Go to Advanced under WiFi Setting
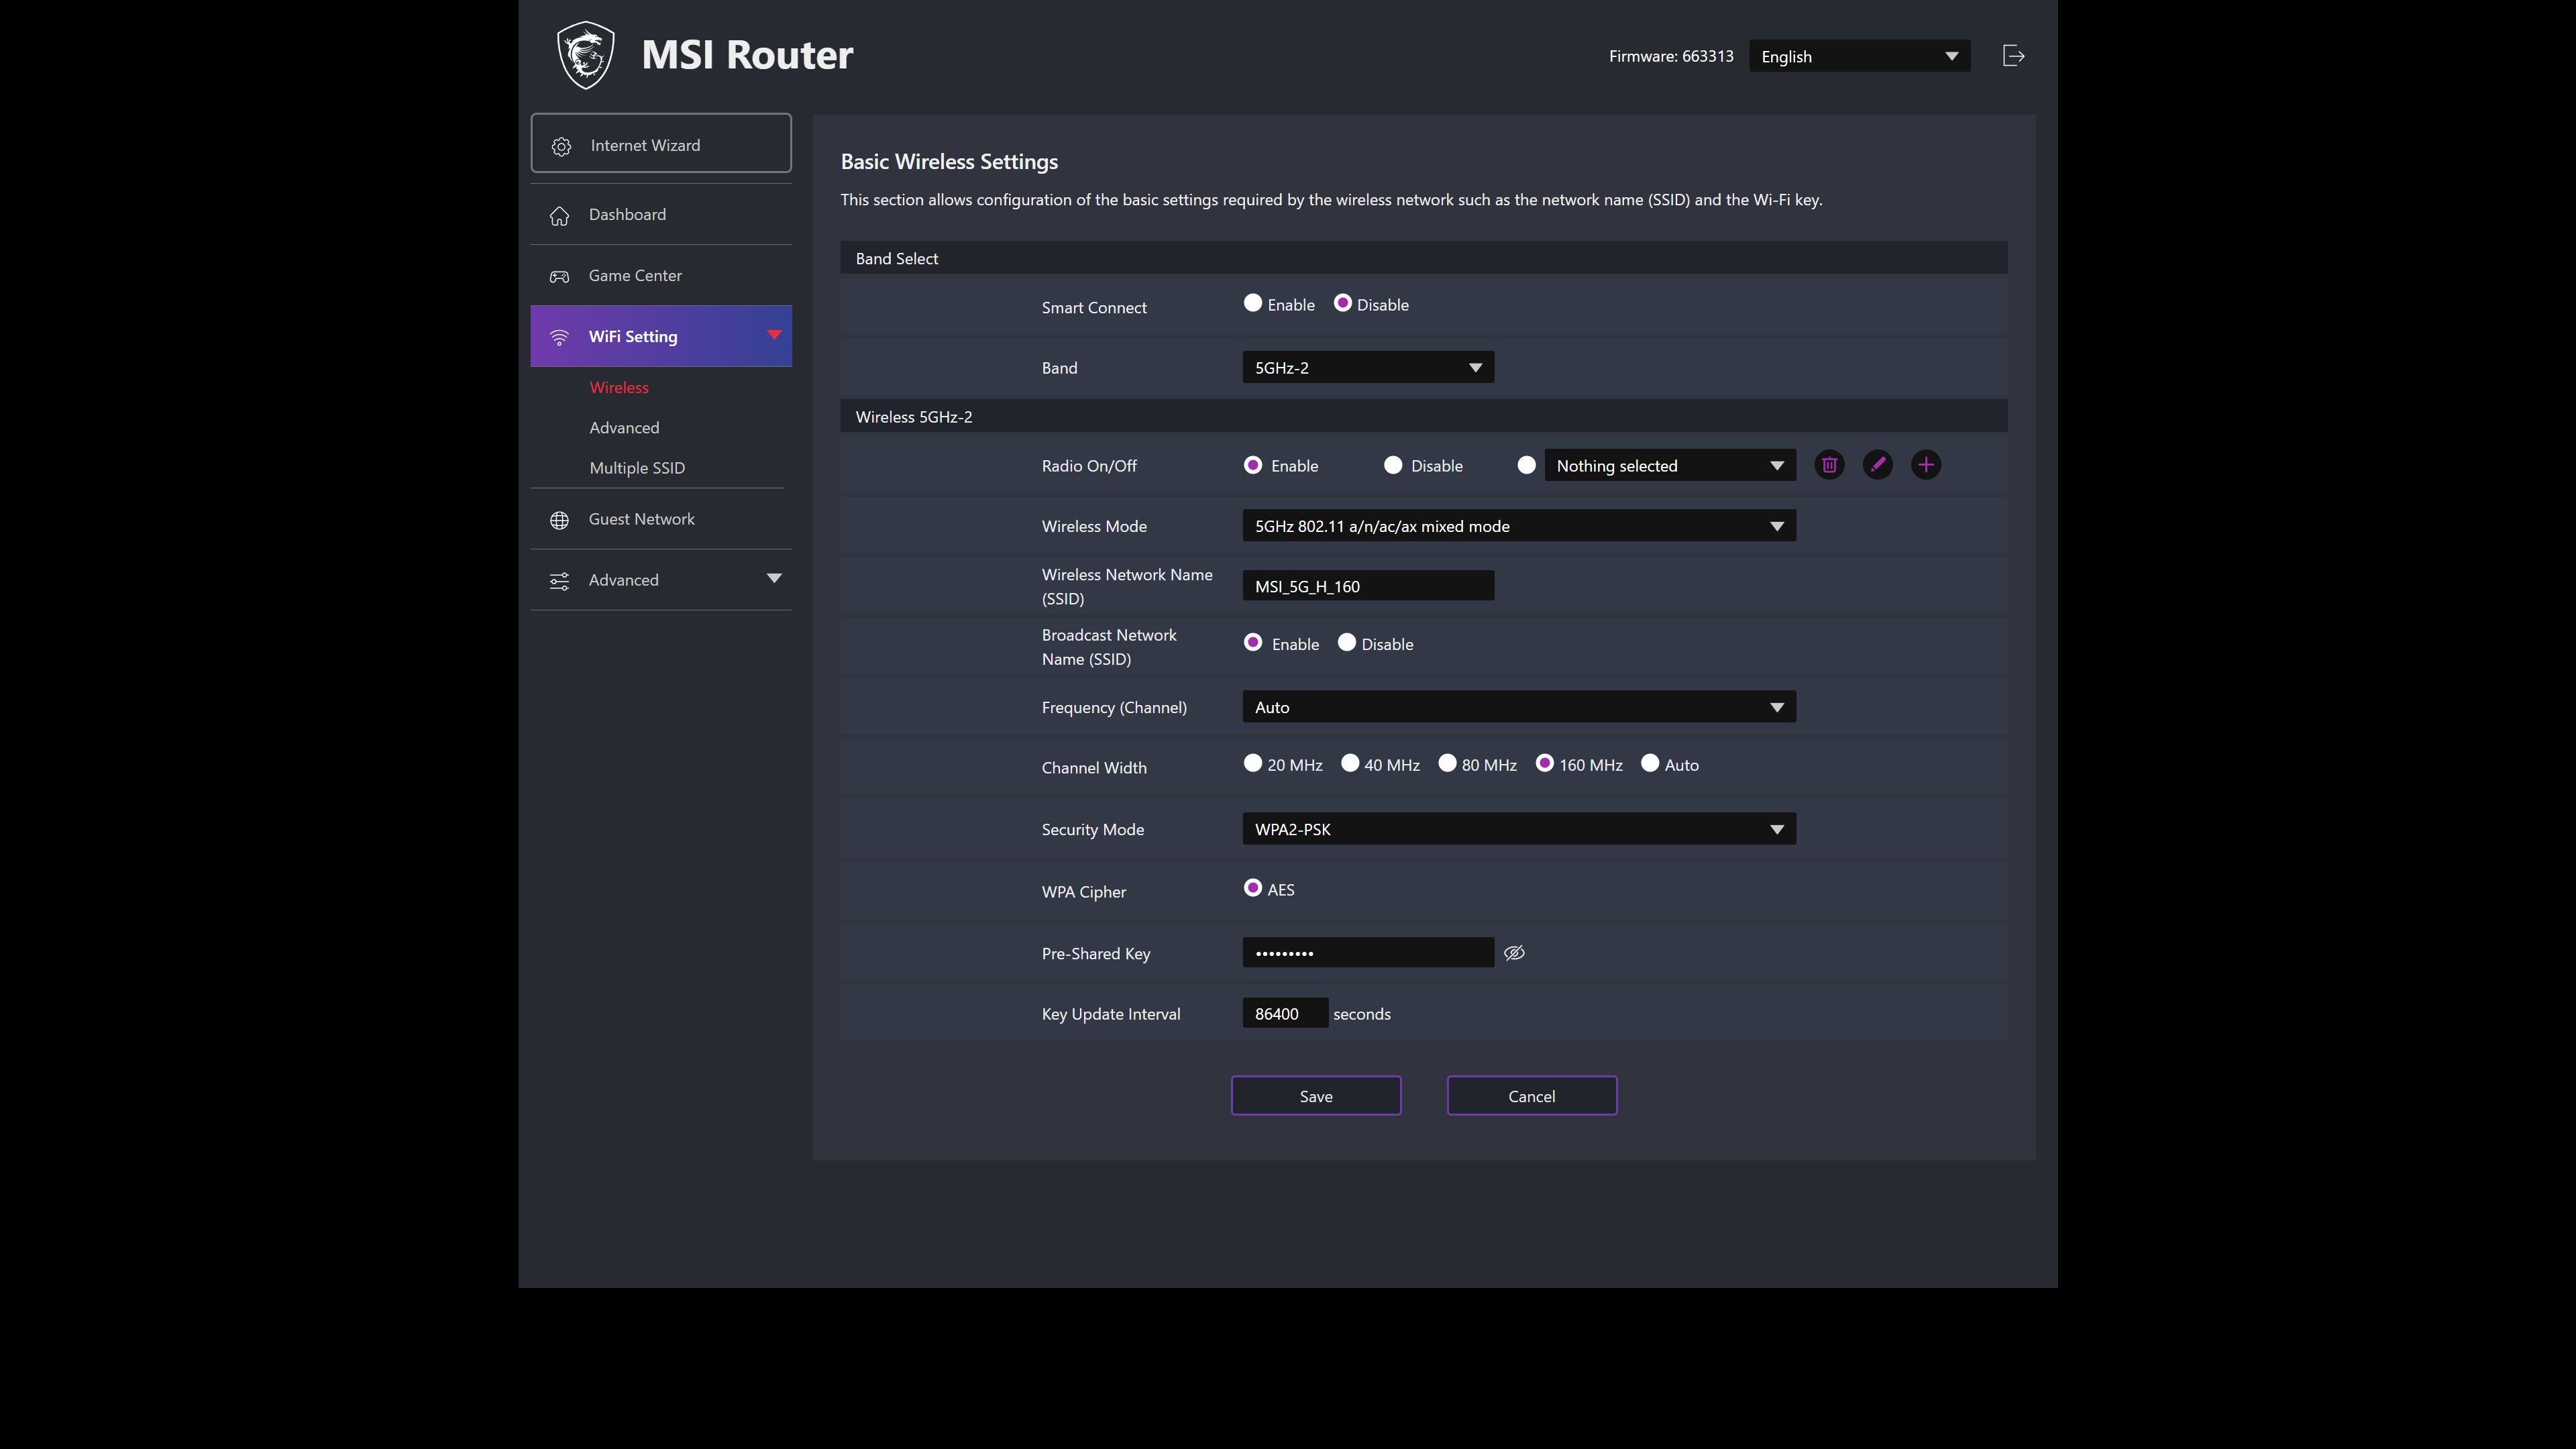Viewport: 2576px width, 1449px height. point(624,428)
